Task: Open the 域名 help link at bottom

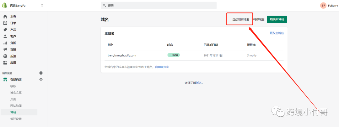Action: 199,83
